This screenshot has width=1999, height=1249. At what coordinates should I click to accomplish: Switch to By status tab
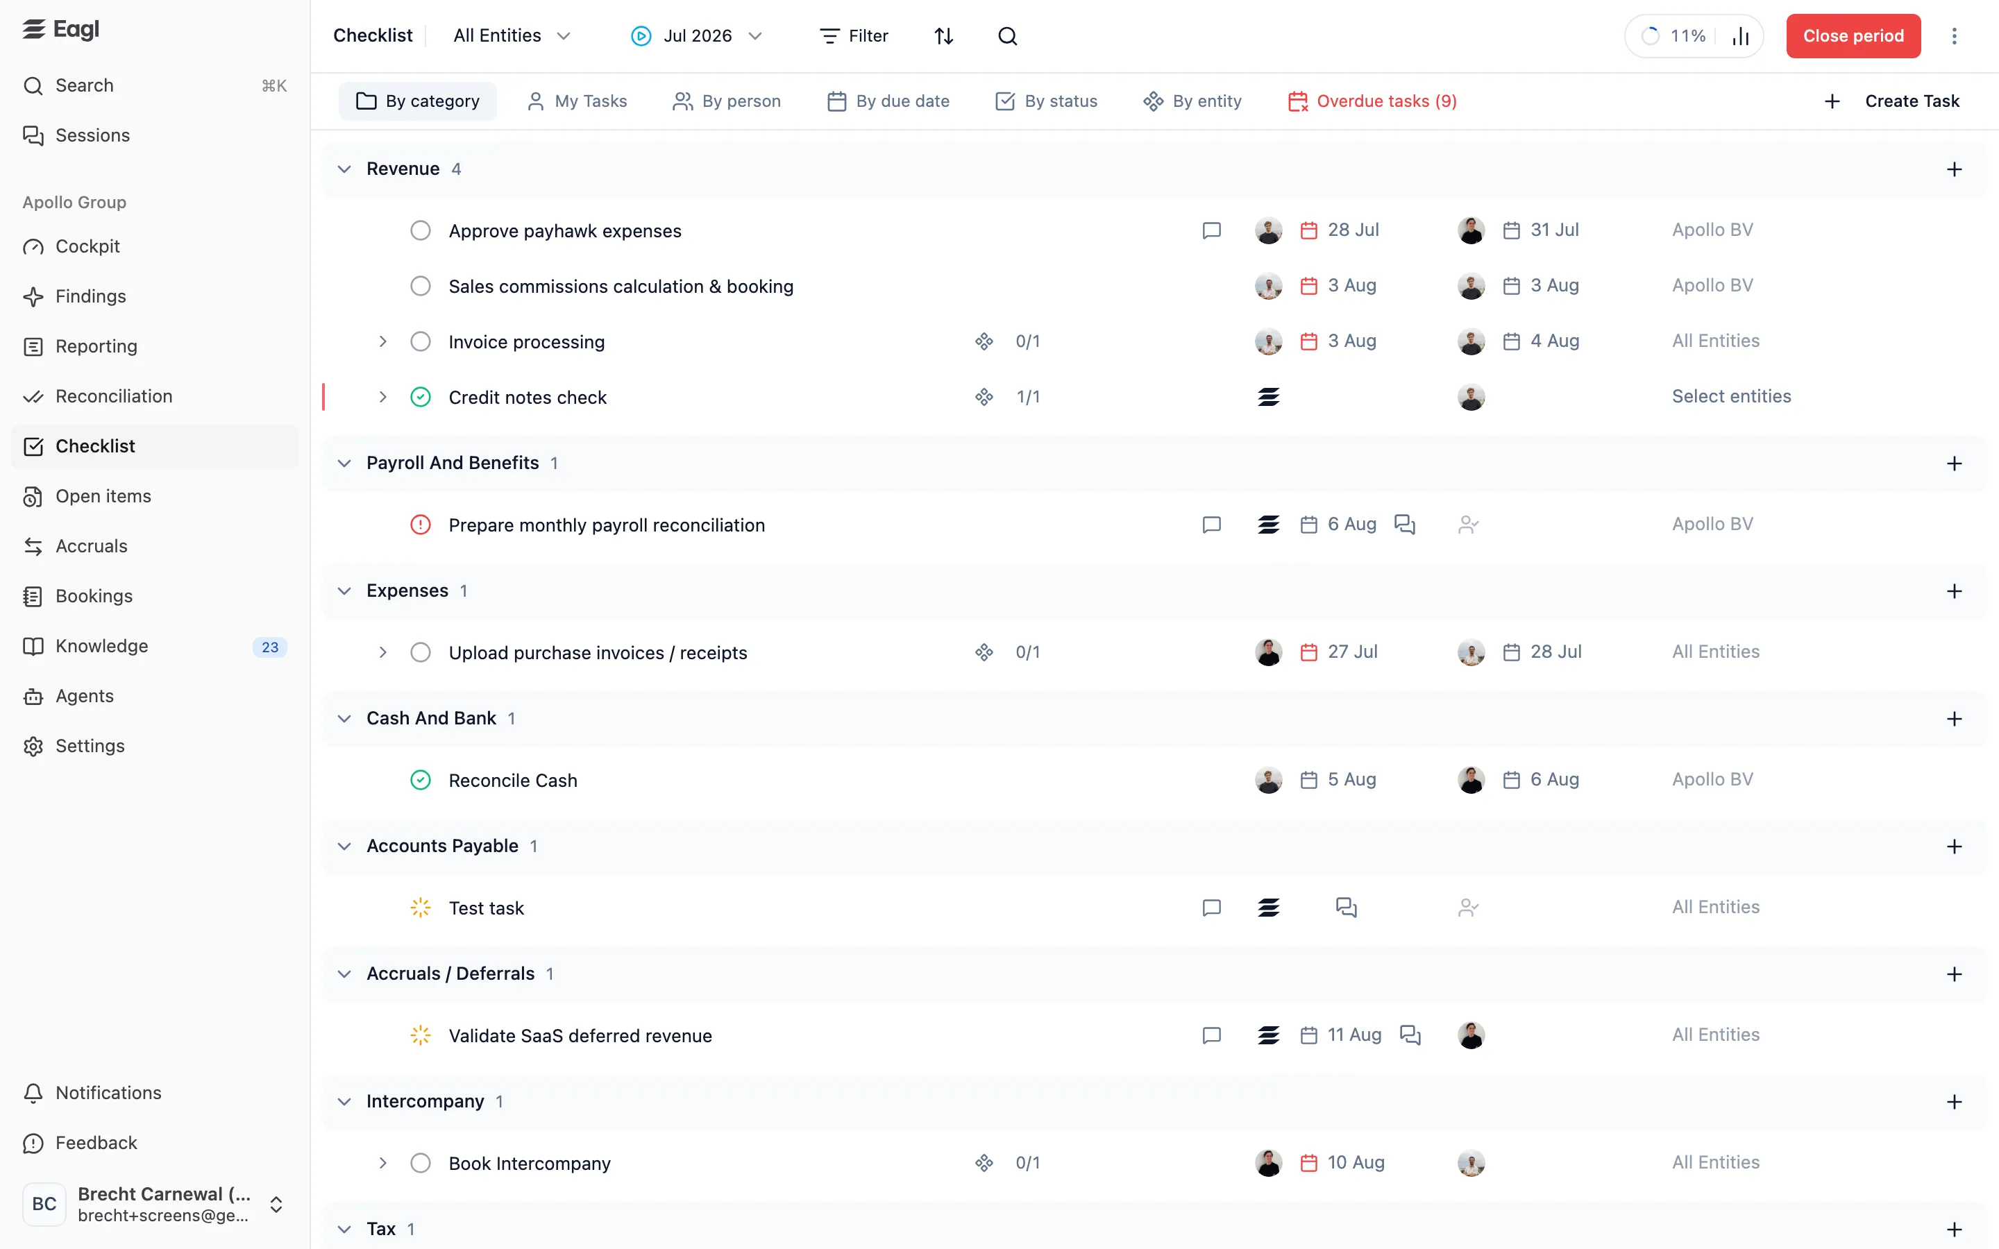click(x=1047, y=101)
